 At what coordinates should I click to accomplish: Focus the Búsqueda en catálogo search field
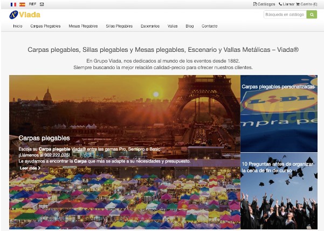pos(285,15)
